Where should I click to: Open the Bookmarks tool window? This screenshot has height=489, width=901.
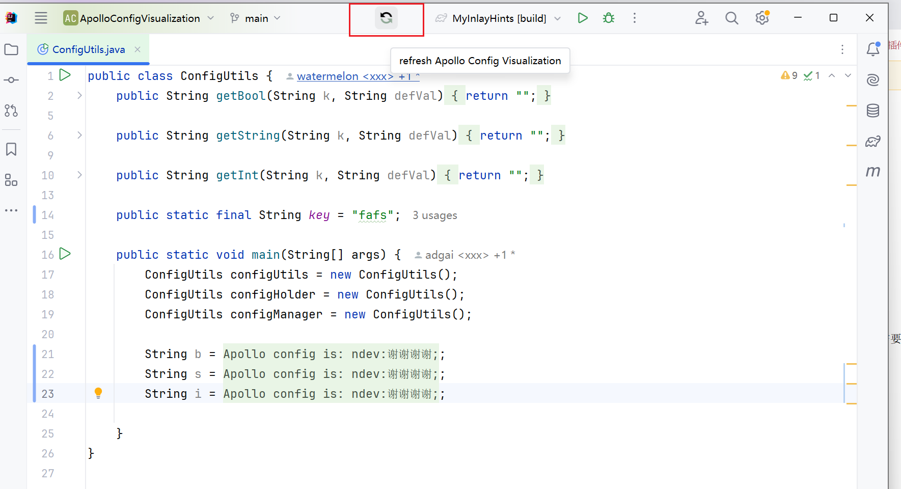[11, 149]
